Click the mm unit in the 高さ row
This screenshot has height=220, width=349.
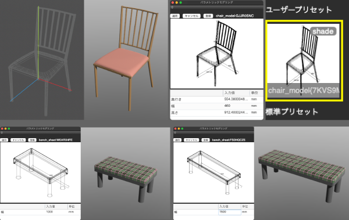click(254, 113)
